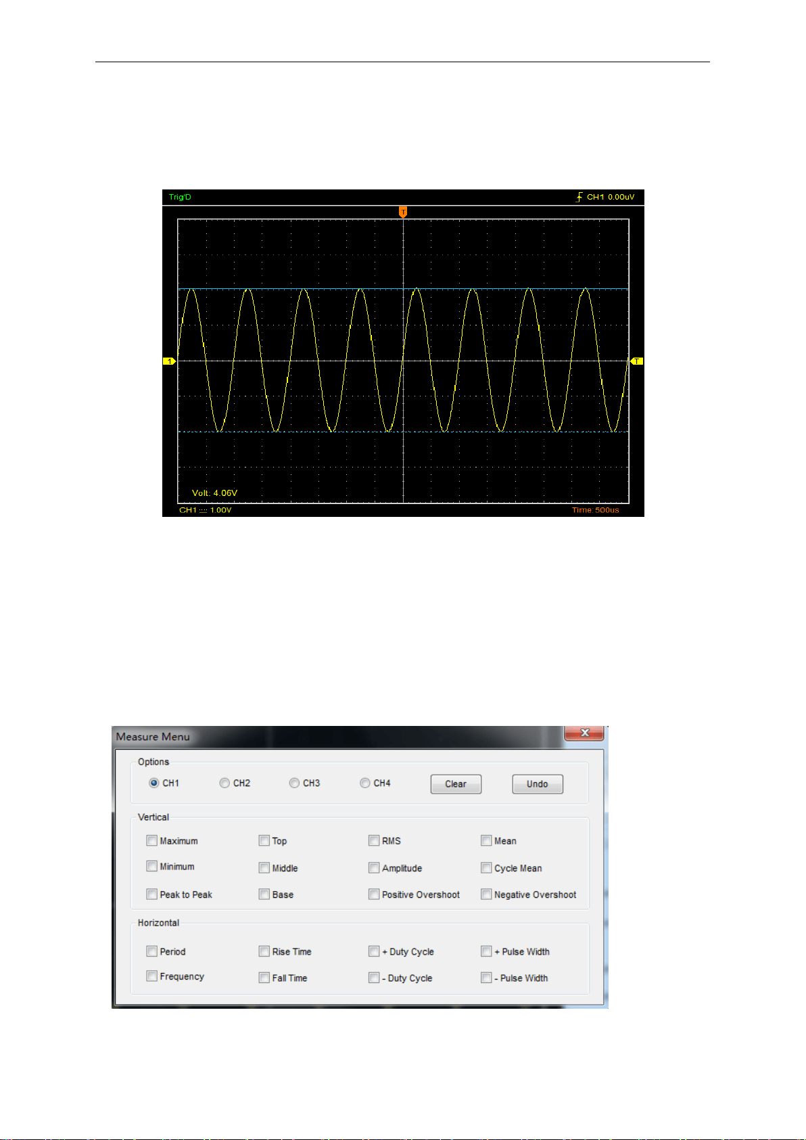The image size is (806, 1140).
Task: Click the rising edge trigger icon
Action: click(579, 197)
